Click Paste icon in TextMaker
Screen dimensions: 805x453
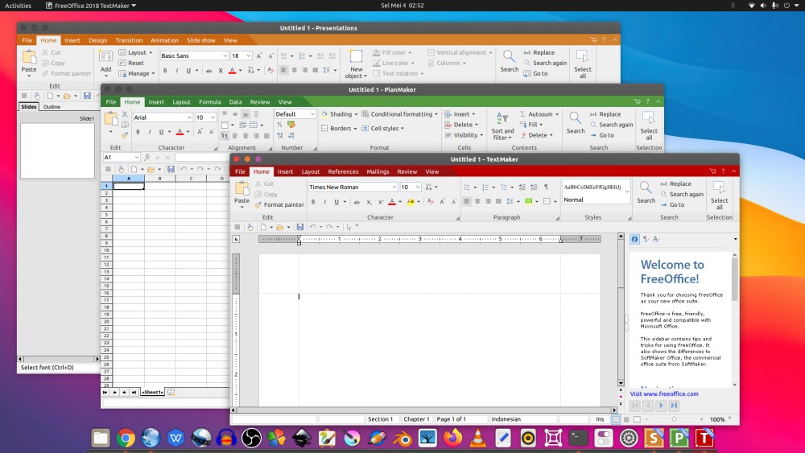pos(242,188)
